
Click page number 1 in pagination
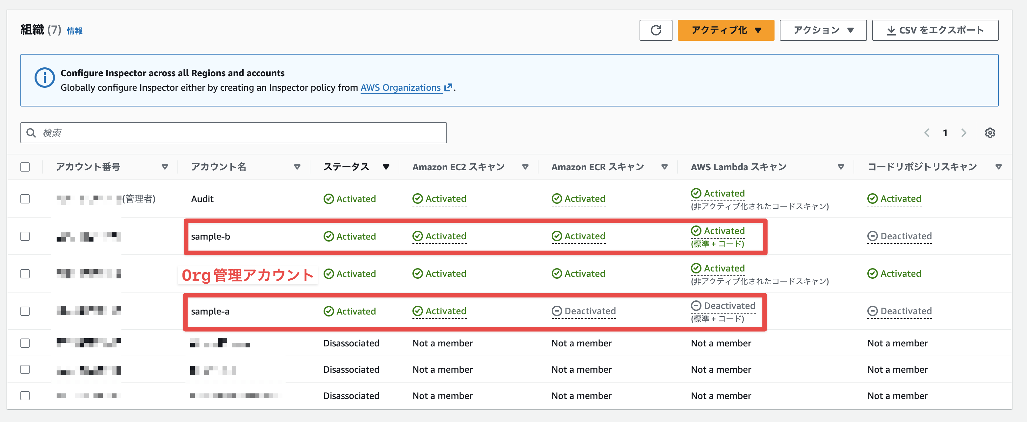point(945,133)
